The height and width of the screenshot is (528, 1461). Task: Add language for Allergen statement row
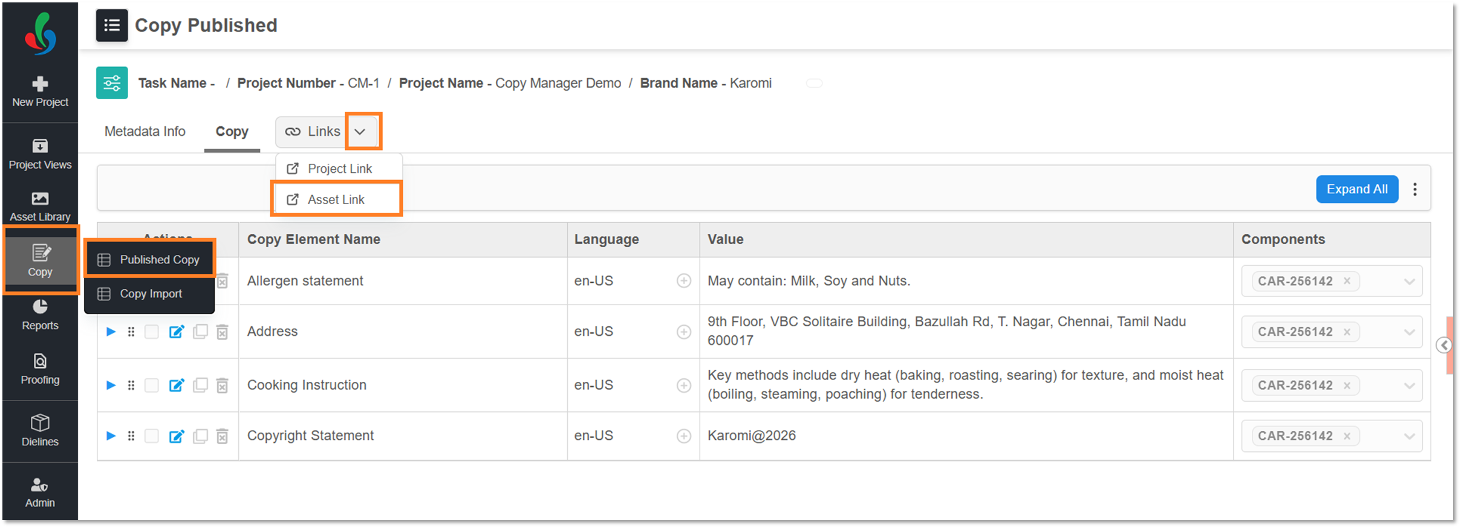coord(683,281)
